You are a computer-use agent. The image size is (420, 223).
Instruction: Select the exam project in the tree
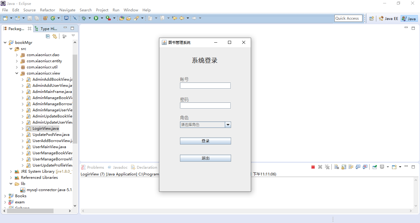(17, 202)
